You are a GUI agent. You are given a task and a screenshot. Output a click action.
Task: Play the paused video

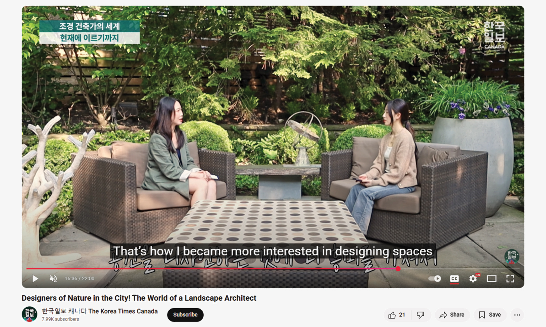[35, 279]
